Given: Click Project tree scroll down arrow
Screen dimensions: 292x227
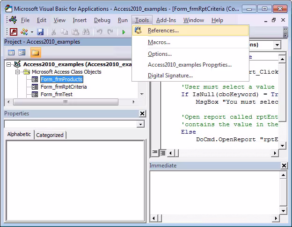Looking at the screenshot, I should pyautogui.click(x=142, y=94).
